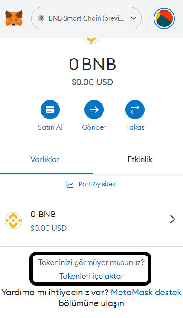Switch to the Varlıklar tab
Image resolution: width=183 pixels, height=318 pixels.
click(x=45, y=159)
